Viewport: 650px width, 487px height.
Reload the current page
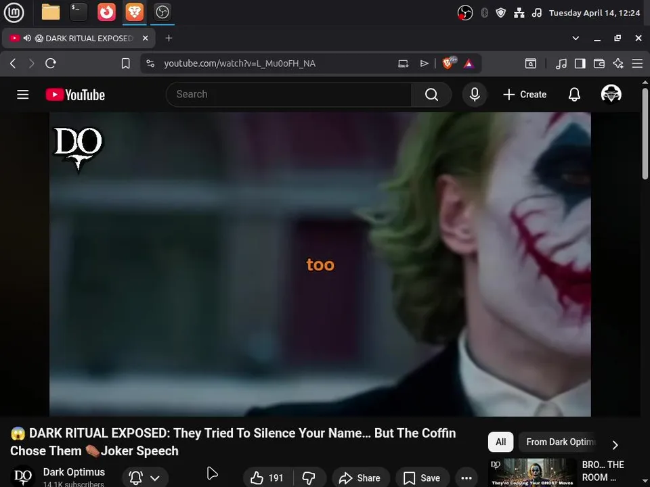click(x=51, y=64)
